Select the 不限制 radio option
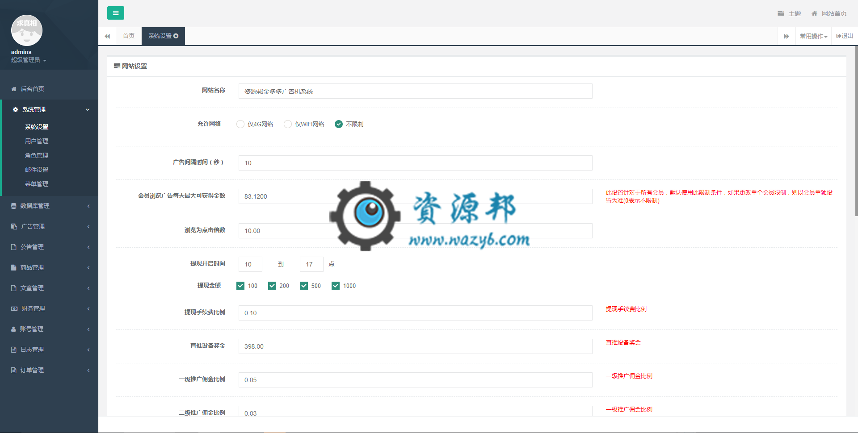Image resolution: width=858 pixels, height=433 pixels. (339, 124)
